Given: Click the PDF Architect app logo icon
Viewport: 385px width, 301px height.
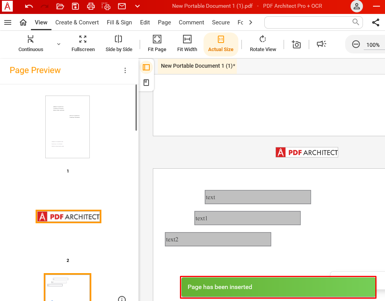Looking at the screenshot, I should (x=7, y=6).
